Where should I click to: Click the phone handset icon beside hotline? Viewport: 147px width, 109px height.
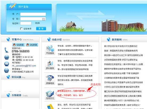tap(6, 50)
